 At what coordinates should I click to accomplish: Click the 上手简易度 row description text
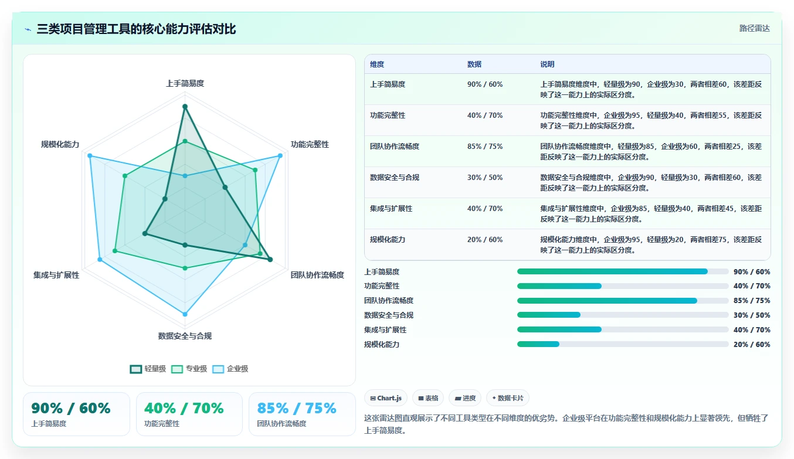(x=651, y=90)
